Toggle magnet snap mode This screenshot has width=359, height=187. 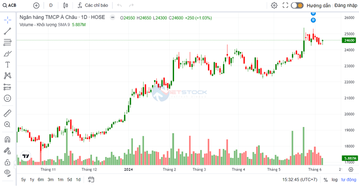click(8, 139)
